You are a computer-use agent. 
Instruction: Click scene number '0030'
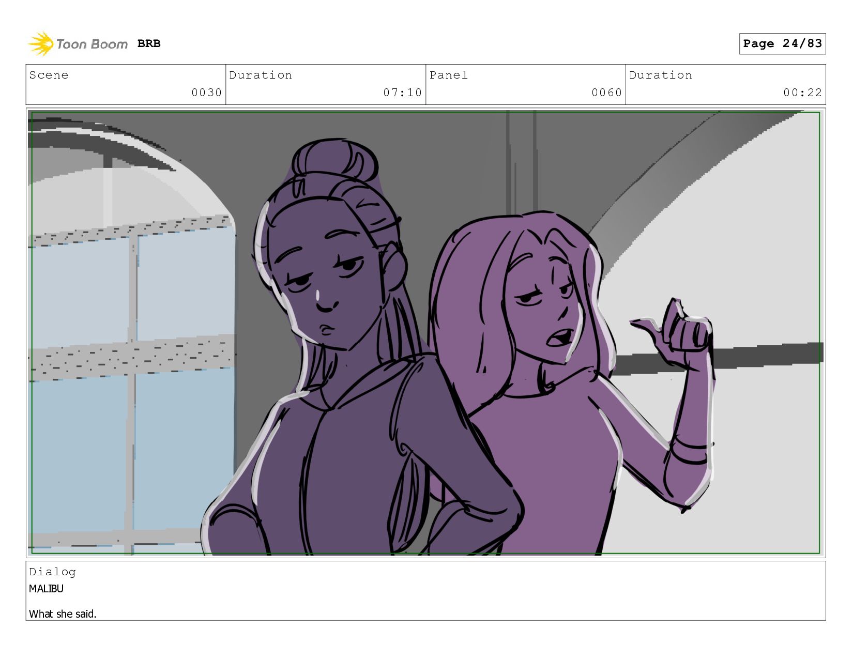coord(207,93)
